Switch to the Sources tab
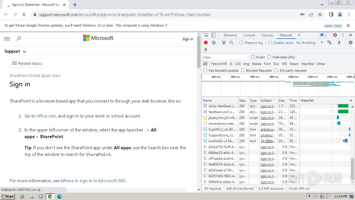 point(267,35)
